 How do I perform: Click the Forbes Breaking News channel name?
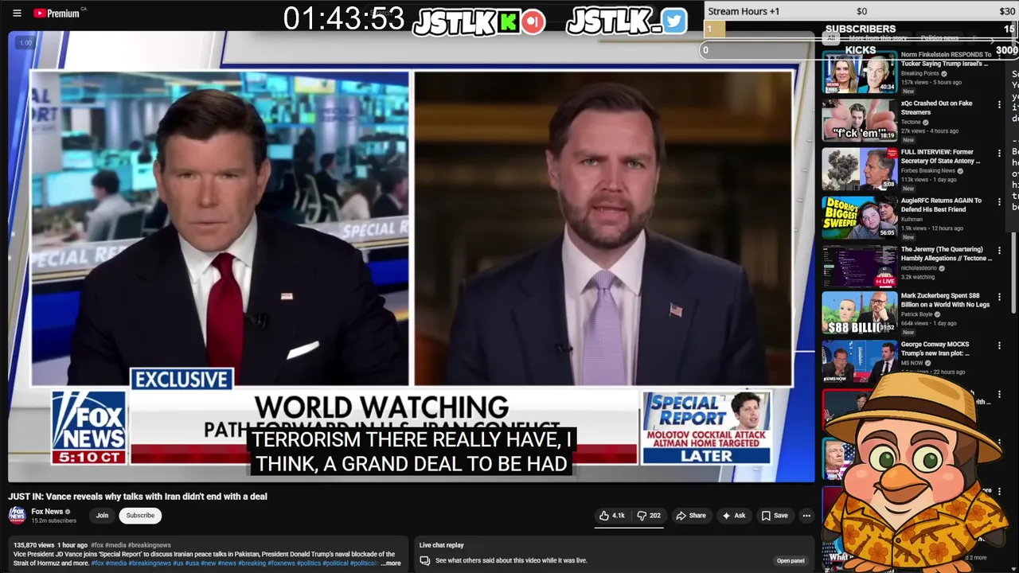point(927,170)
